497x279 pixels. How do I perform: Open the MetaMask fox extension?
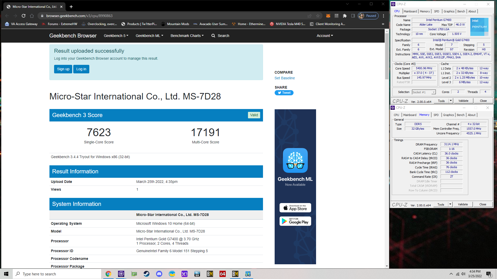pyautogui.click(x=328, y=16)
